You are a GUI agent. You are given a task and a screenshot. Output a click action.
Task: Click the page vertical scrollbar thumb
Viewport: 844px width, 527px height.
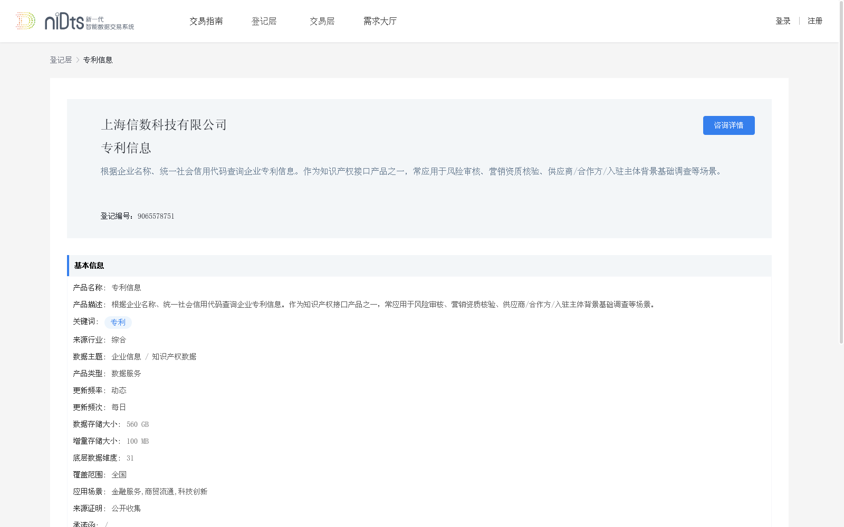pyautogui.click(x=841, y=172)
